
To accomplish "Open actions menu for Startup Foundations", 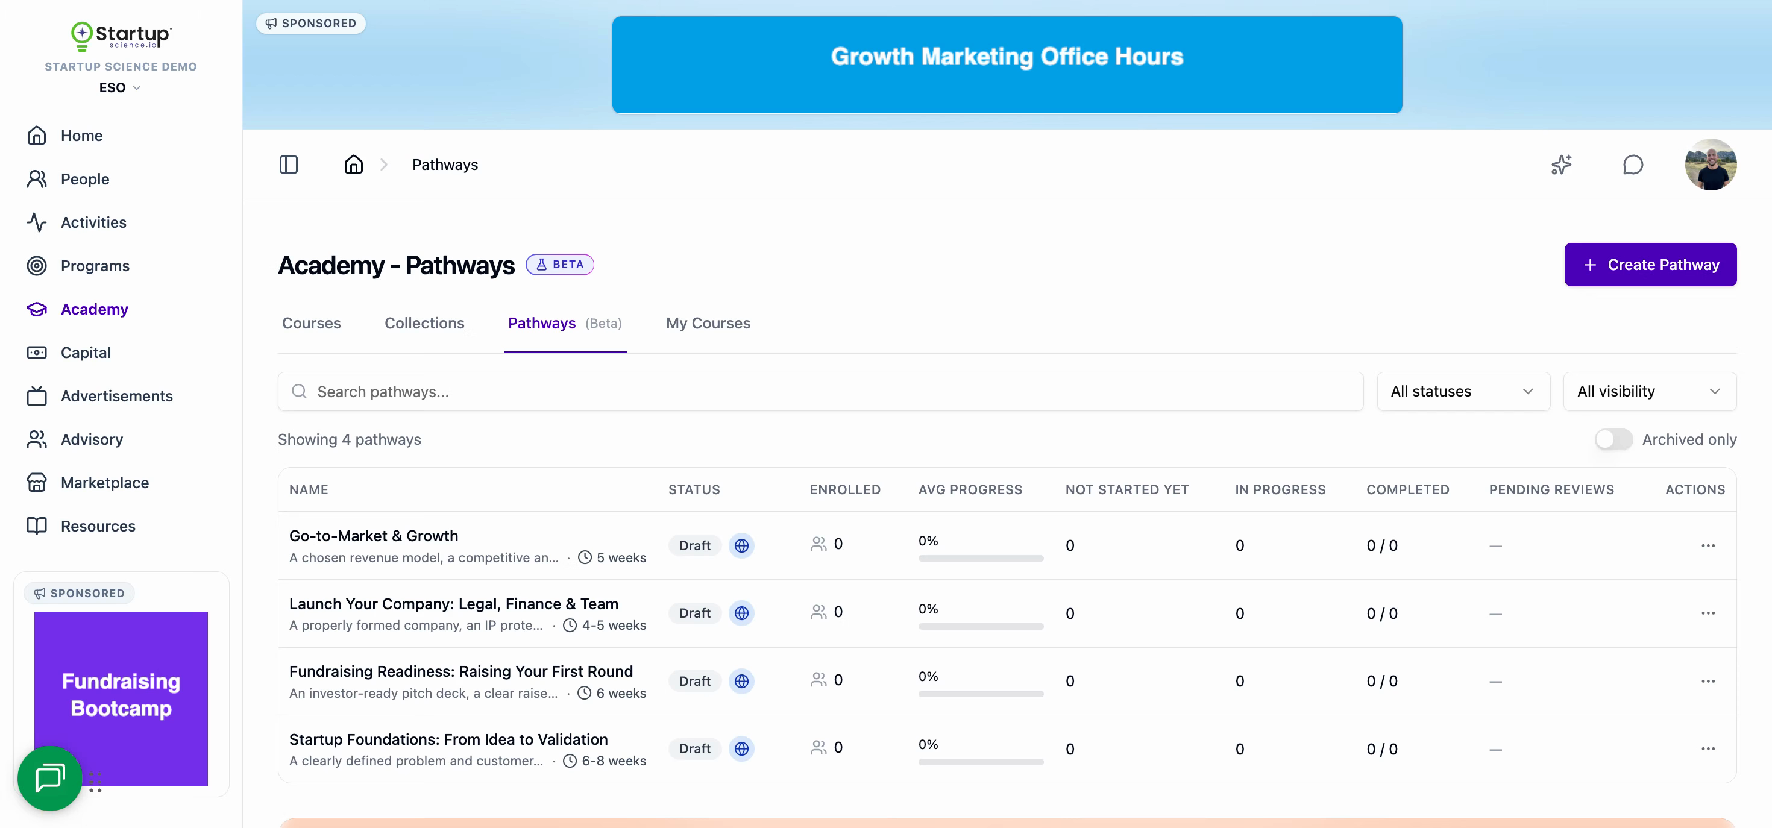I will point(1708,748).
